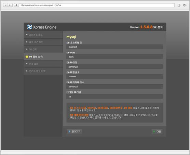Select the fifth sidebar step below DB info
Viewport: 190px width, 155px height.
43,64
